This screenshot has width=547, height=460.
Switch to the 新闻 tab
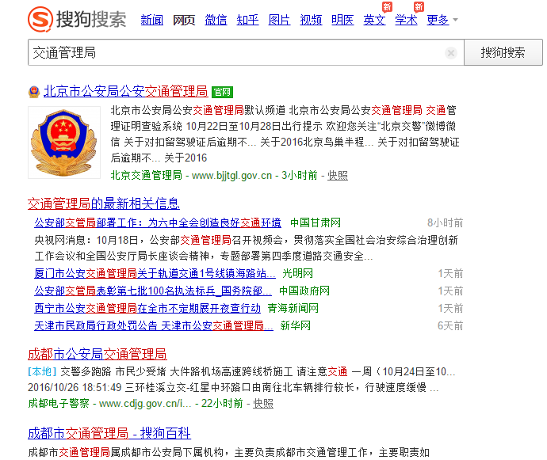point(152,21)
